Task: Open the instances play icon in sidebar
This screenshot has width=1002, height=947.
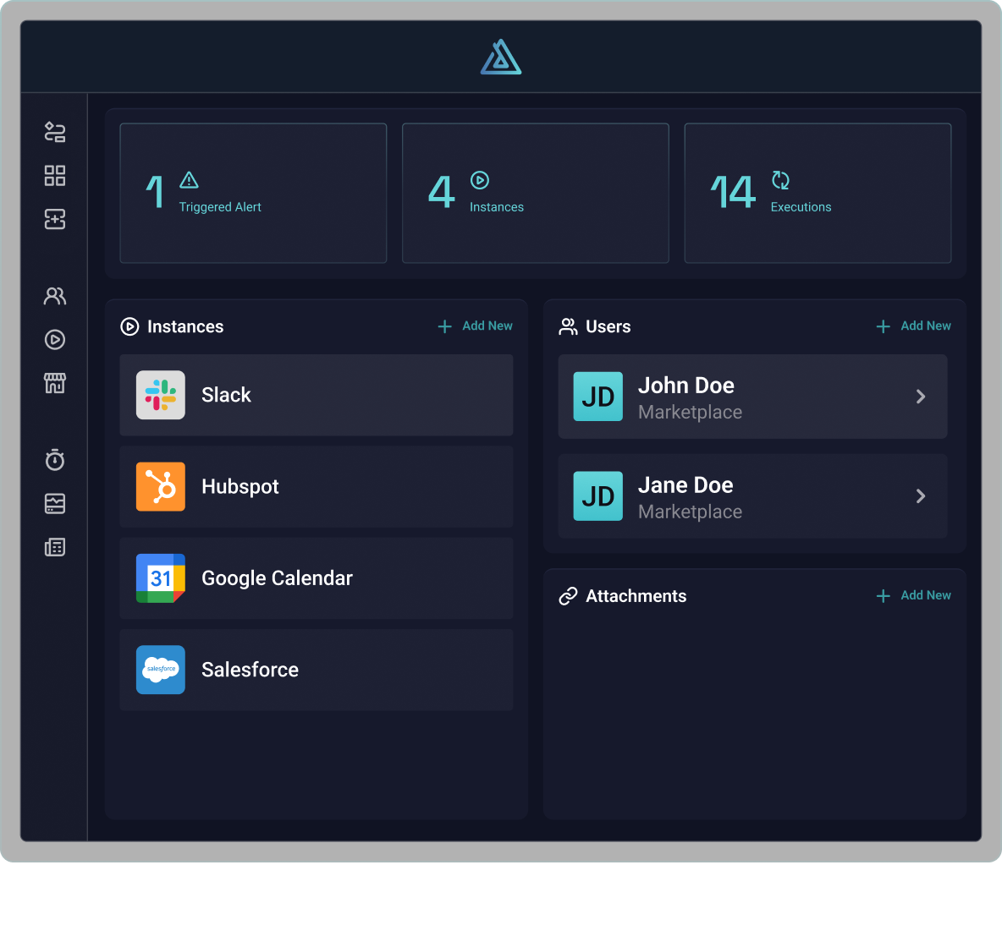Action: 55,339
